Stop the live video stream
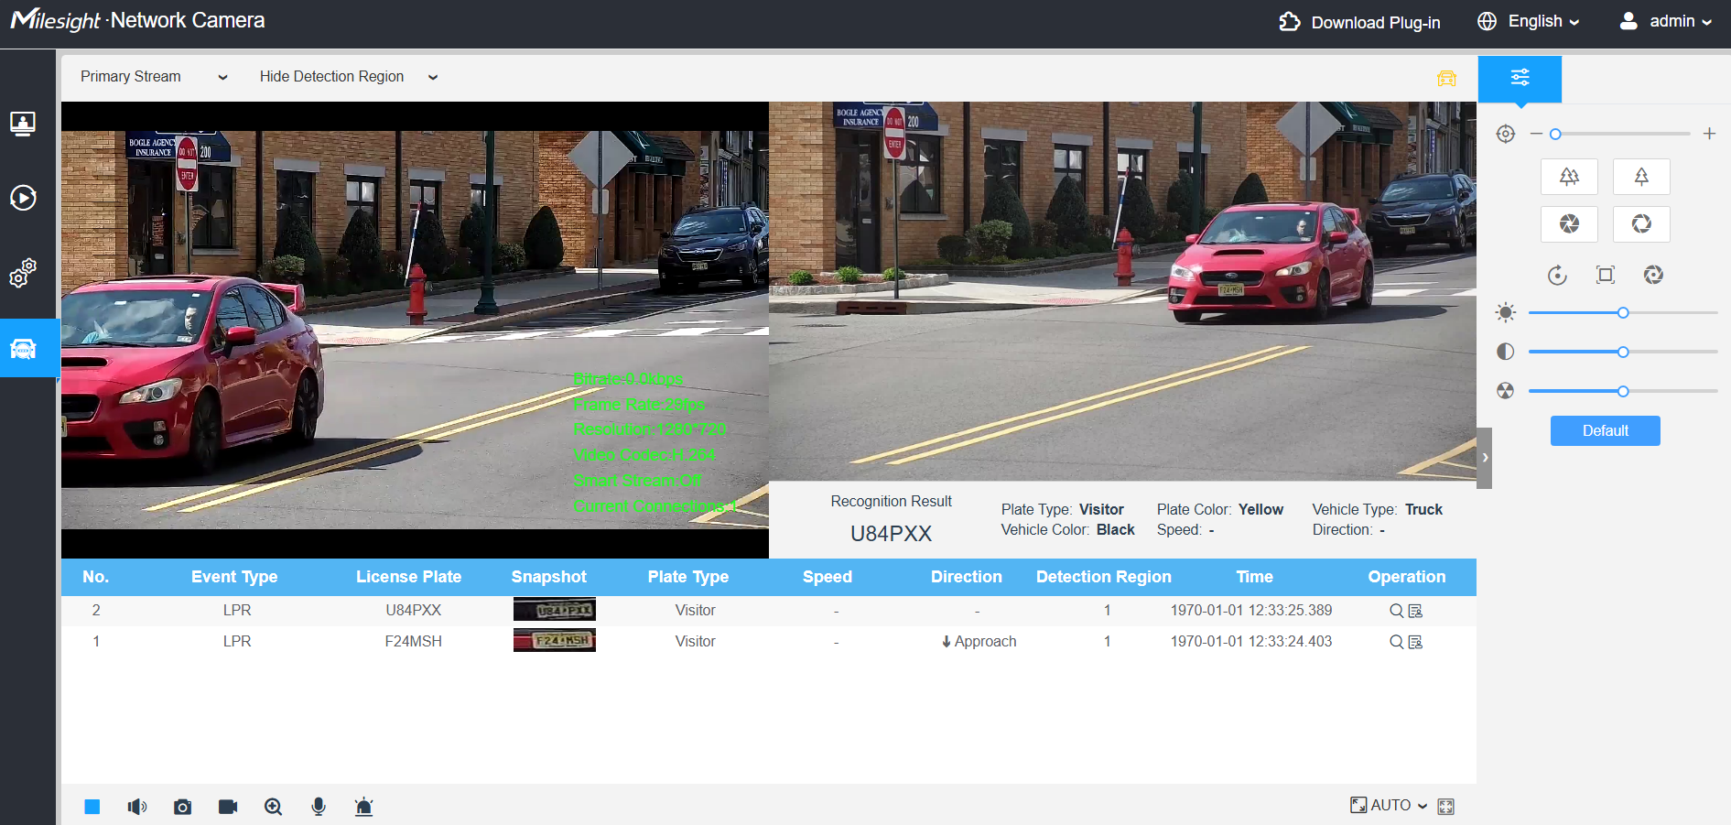The height and width of the screenshot is (825, 1731). coord(92,807)
